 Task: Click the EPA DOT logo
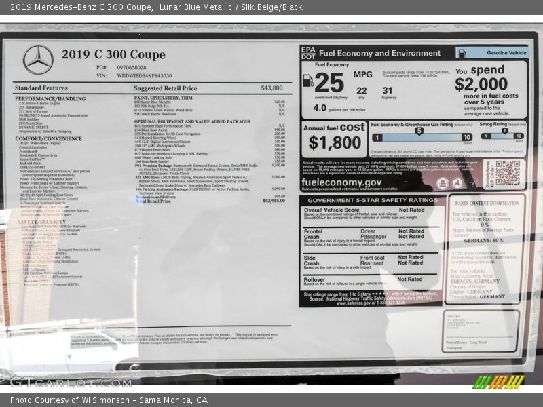(308, 53)
